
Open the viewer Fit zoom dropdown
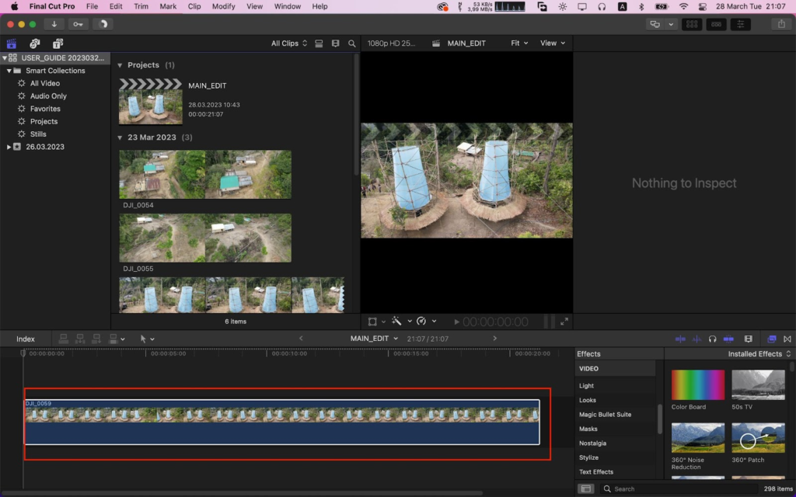pyautogui.click(x=519, y=43)
